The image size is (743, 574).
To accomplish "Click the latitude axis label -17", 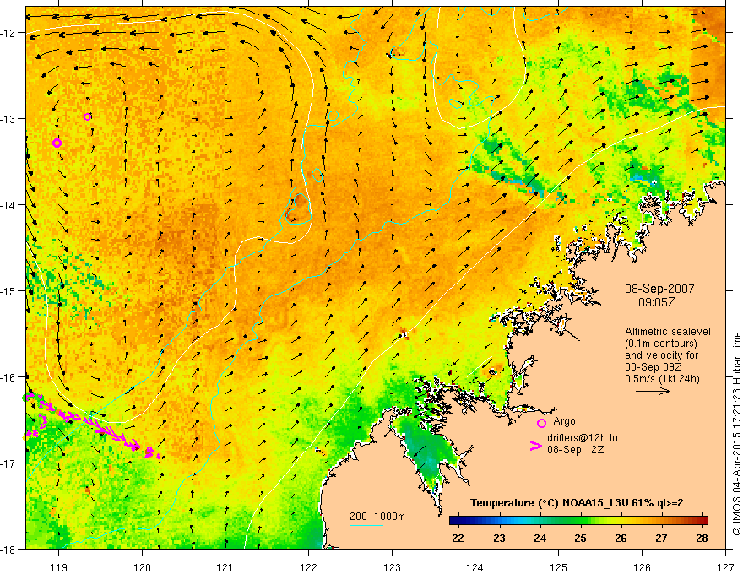I will point(9,463).
